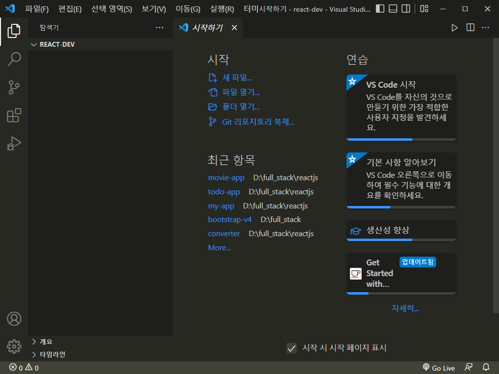Toggle bottom panel layout icon

coord(393,9)
